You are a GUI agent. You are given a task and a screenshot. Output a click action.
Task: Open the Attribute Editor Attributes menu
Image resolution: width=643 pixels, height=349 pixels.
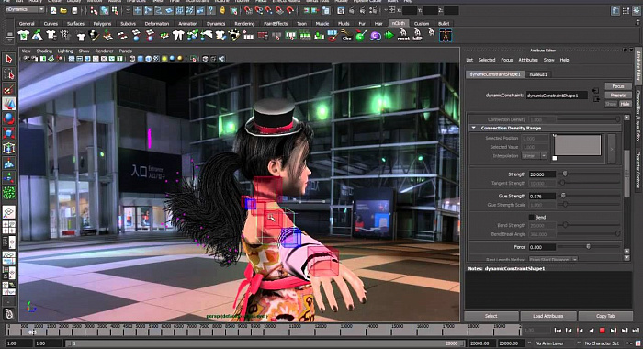528,60
